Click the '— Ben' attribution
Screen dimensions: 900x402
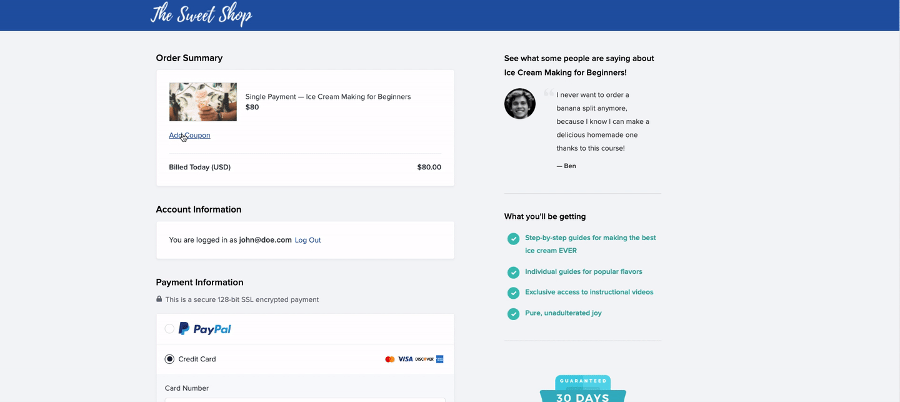pos(566,166)
